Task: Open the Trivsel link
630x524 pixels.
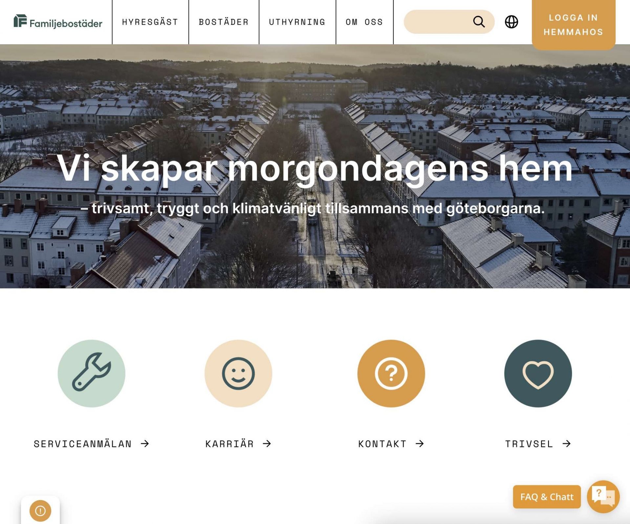Action: tap(538, 444)
